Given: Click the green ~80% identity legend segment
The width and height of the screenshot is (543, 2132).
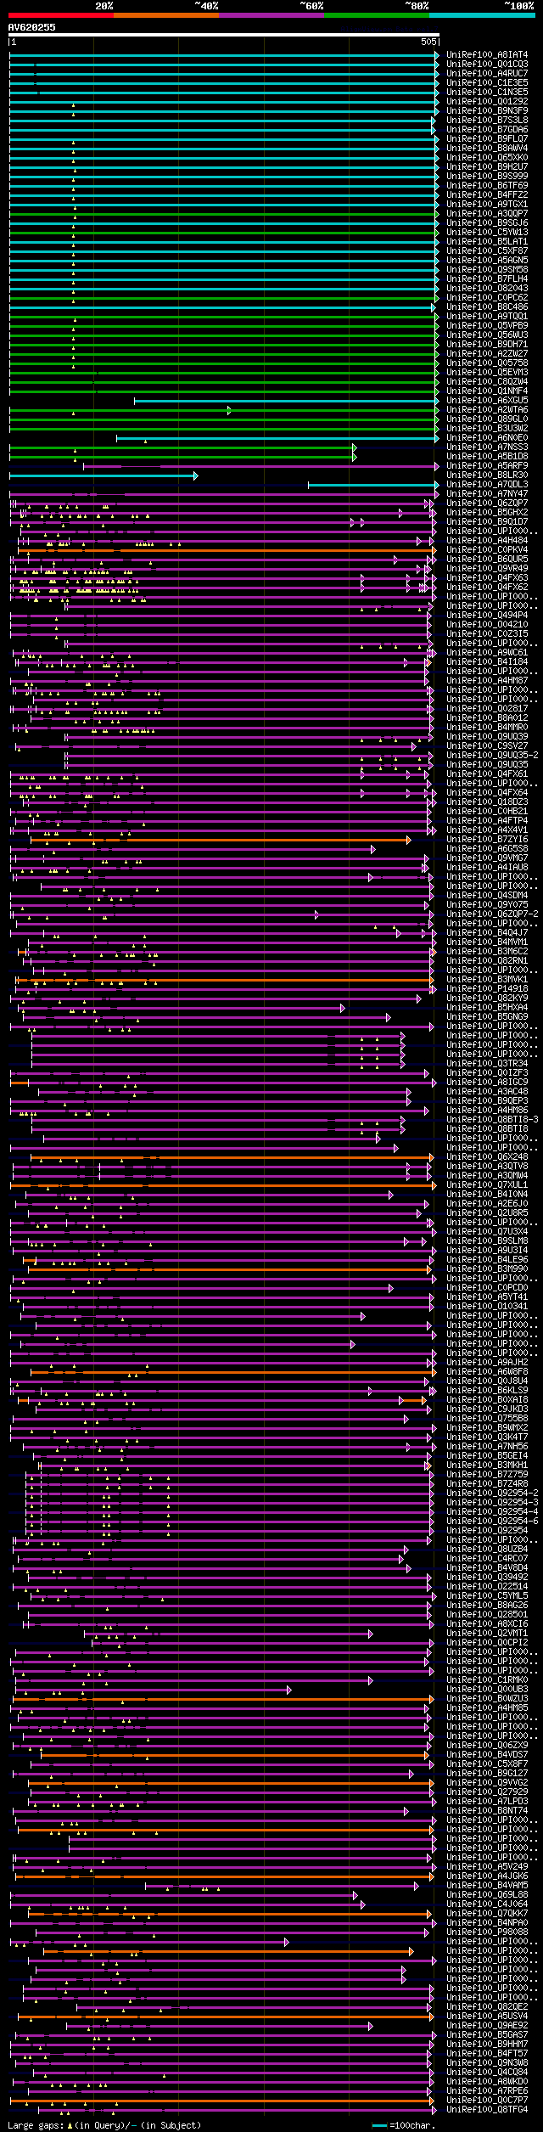Looking at the screenshot, I should pos(377,15).
